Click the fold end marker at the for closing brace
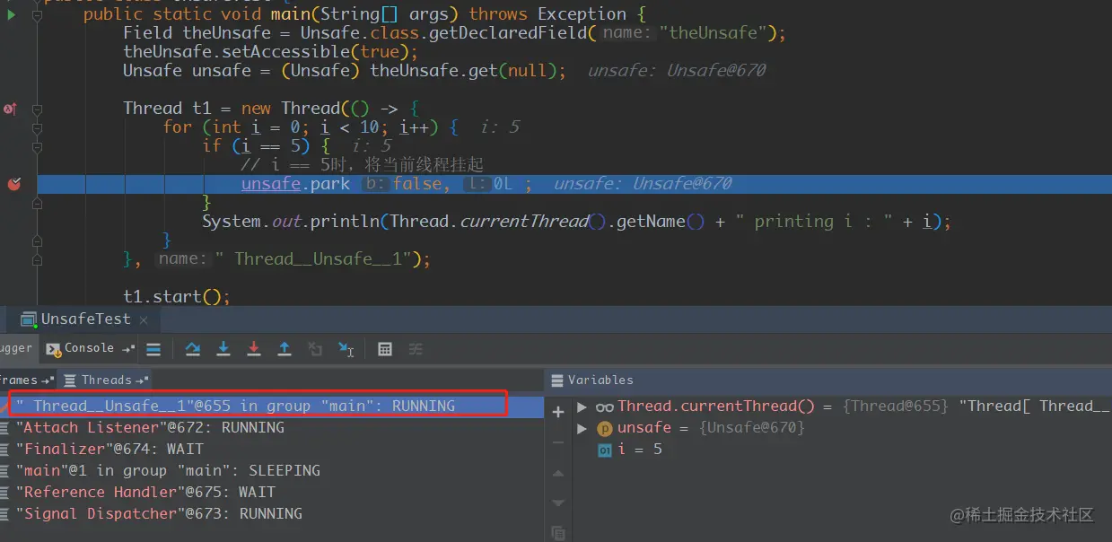The image size is (1112, 542). (x=38, y=240)
